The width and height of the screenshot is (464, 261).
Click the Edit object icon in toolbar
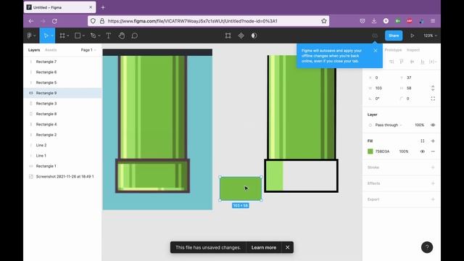[x=228, y=36]
